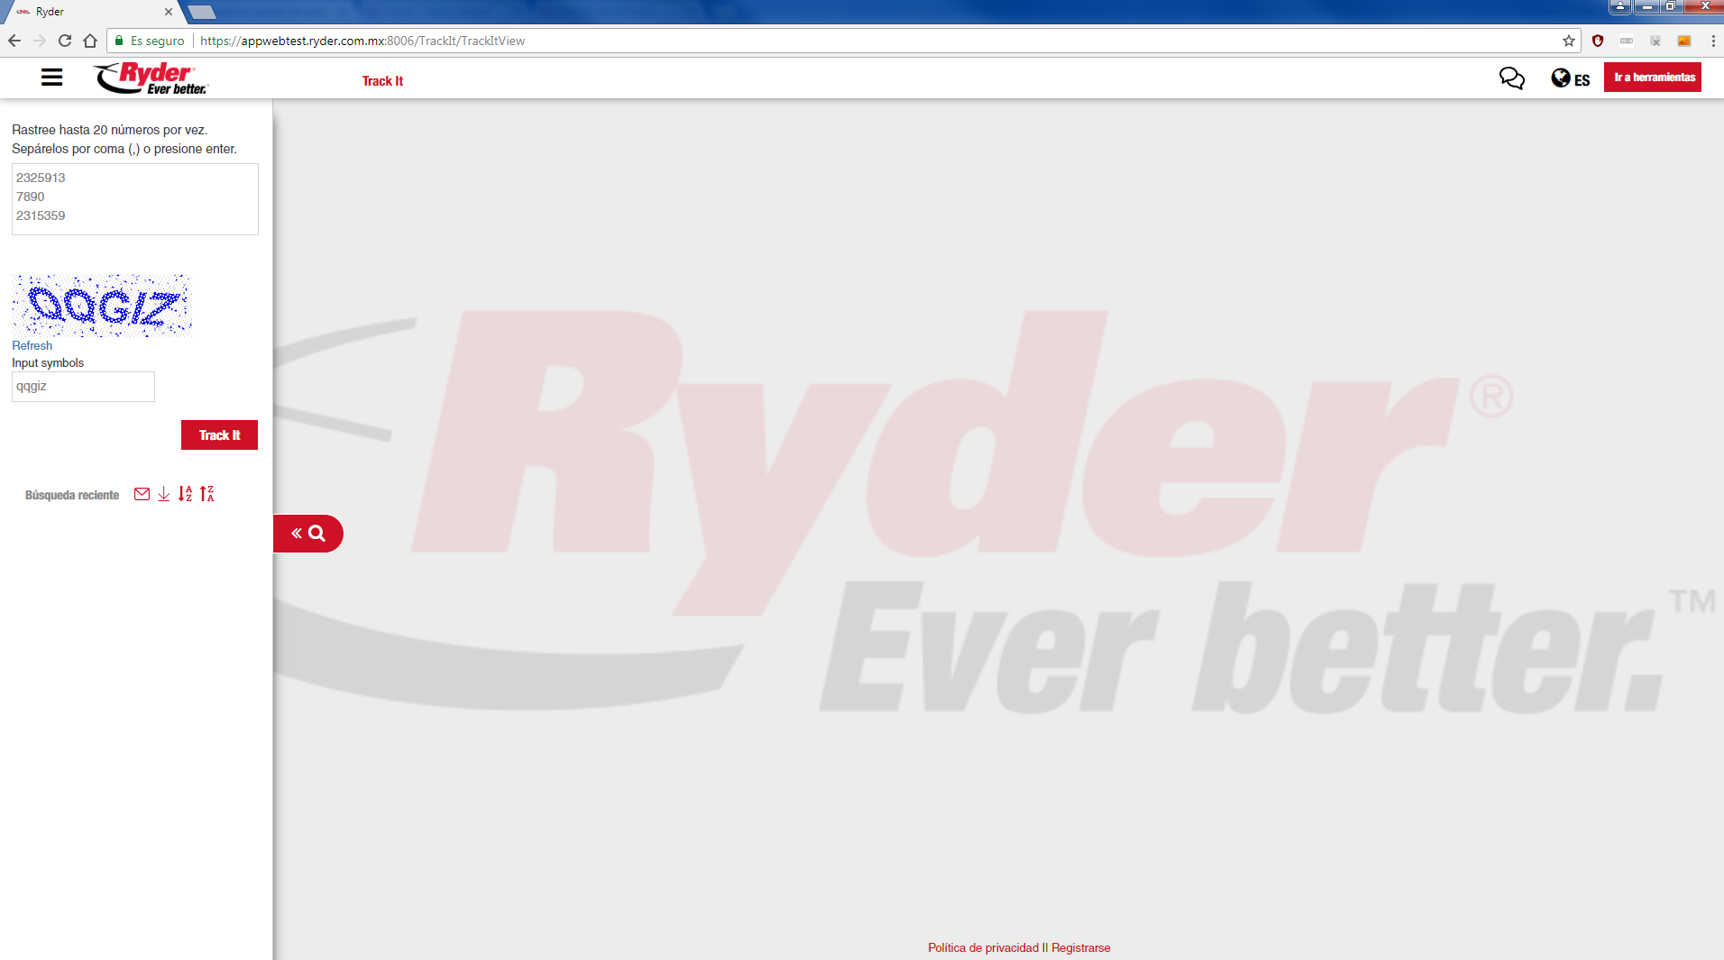Focus the Input symbols captcha field
1724x960 pixels.
point(83,387)
